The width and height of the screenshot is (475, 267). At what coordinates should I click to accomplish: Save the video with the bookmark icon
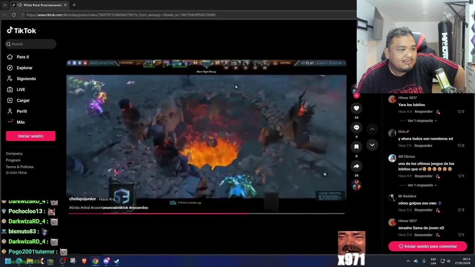[x=356, y=147]
